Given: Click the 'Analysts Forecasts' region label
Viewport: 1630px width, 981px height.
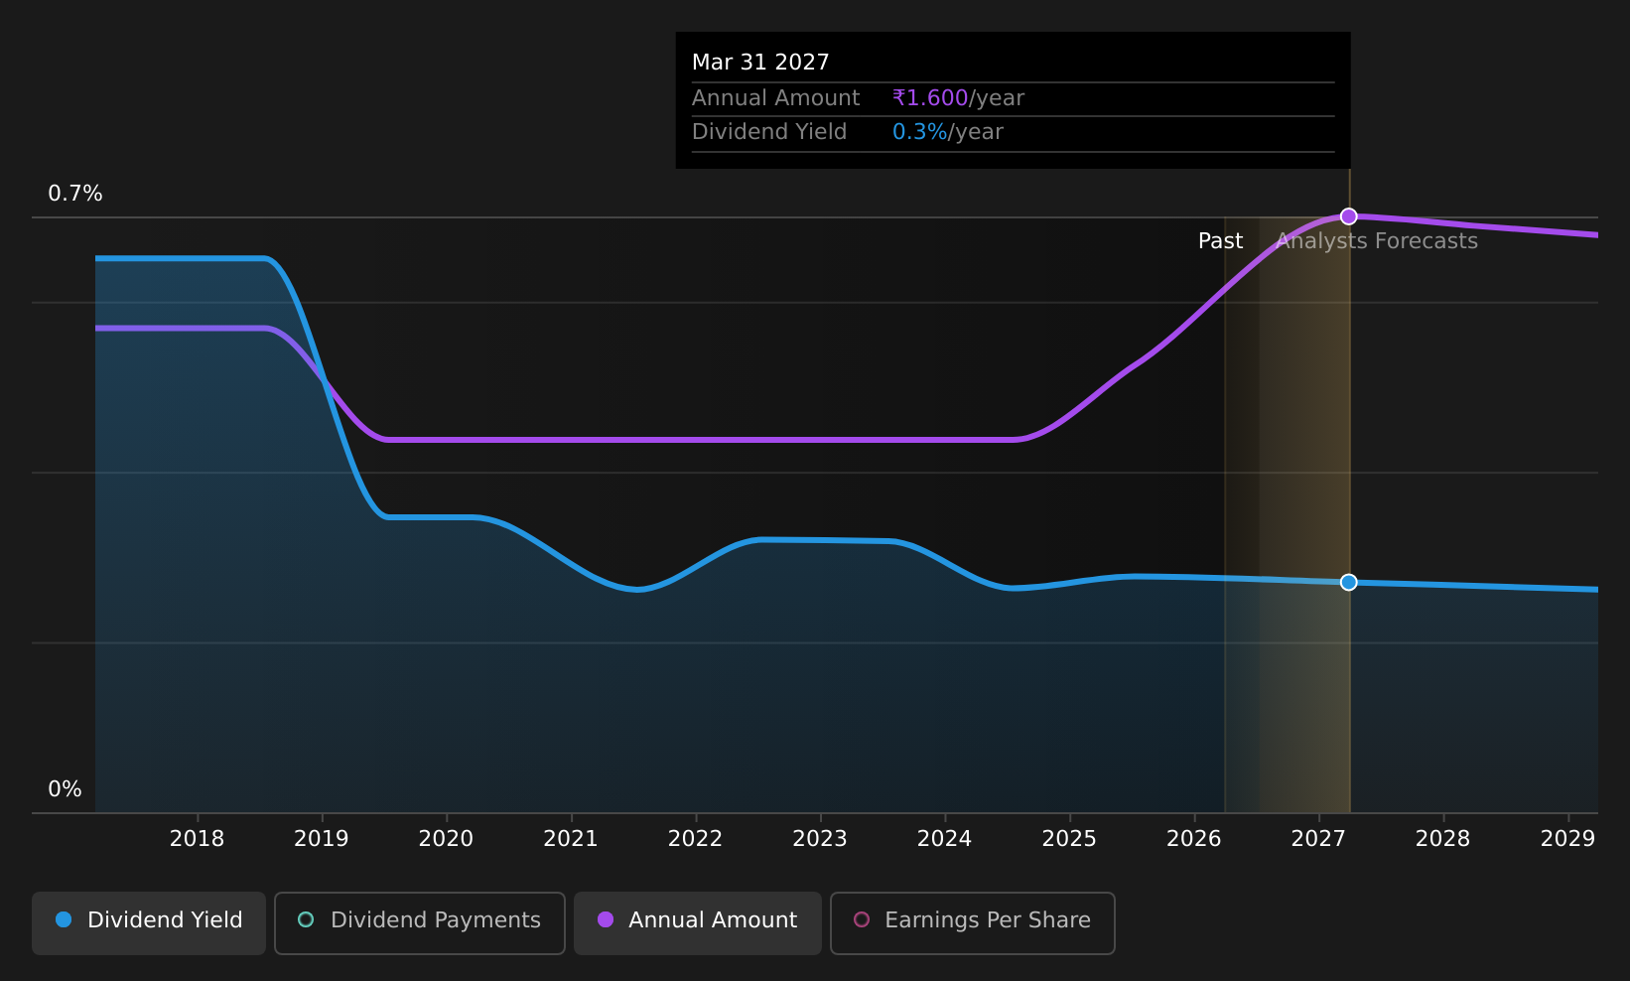Looking at the screenshot, I should pos(1377,241).
